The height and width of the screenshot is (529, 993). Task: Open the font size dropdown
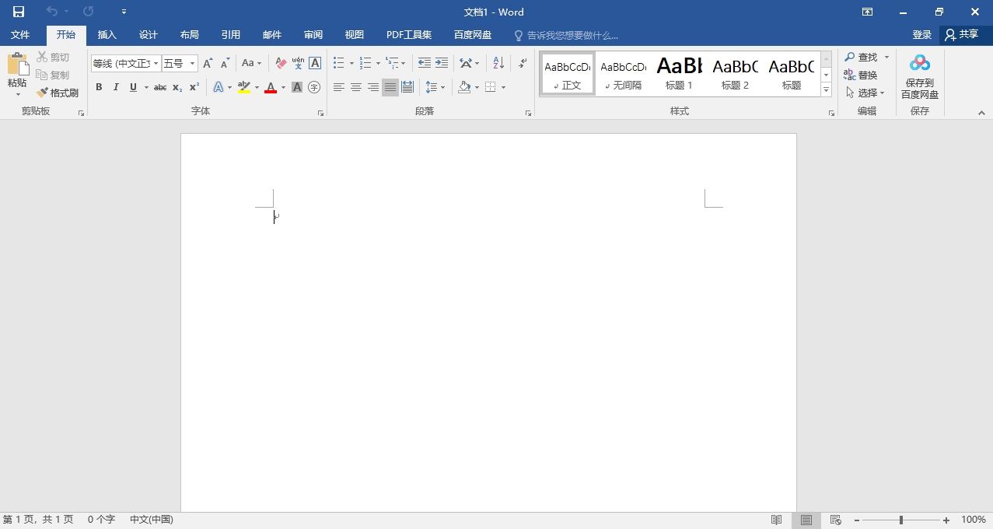coord(191,62)
